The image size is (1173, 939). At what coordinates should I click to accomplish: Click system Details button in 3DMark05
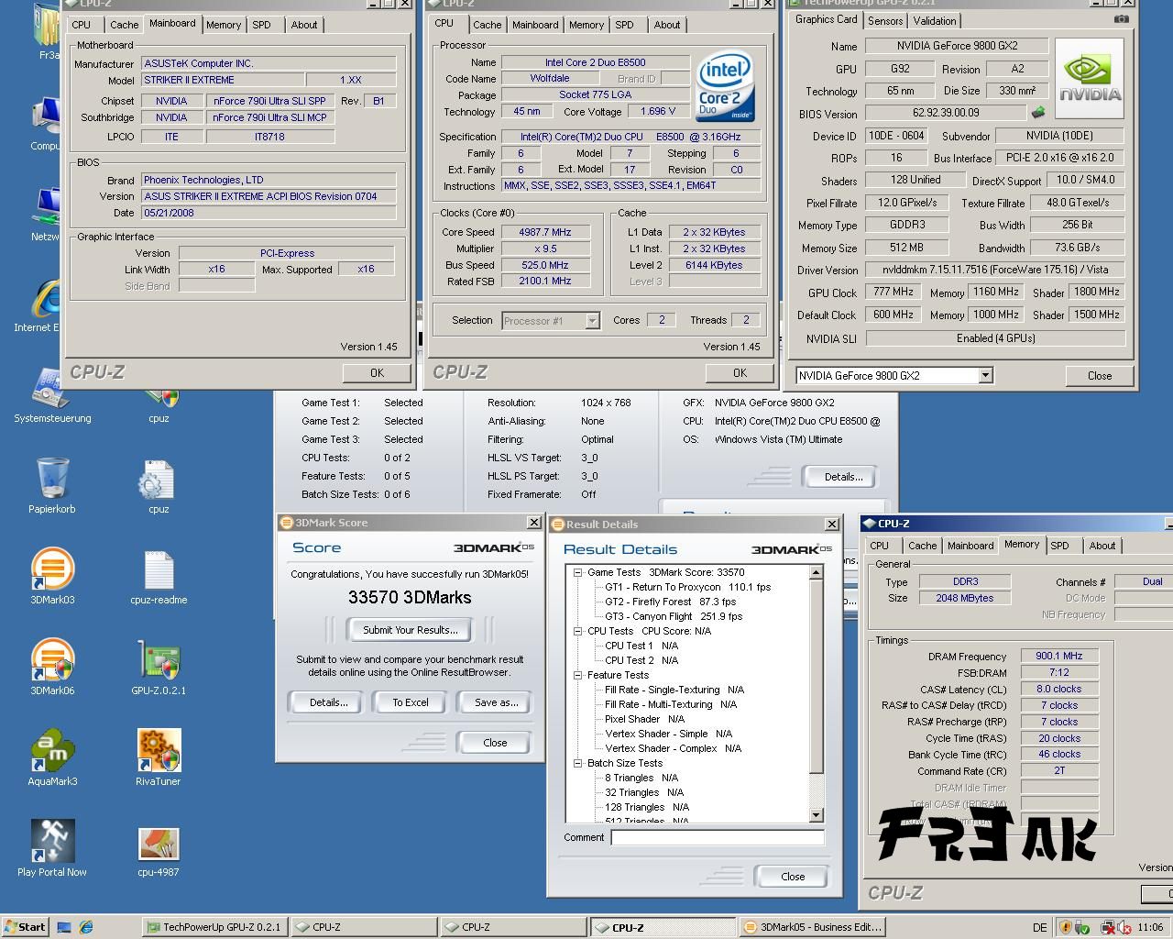pos(843,477)
